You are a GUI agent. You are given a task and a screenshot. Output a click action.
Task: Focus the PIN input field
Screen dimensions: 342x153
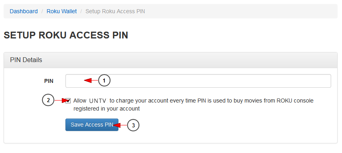point(198,81)
